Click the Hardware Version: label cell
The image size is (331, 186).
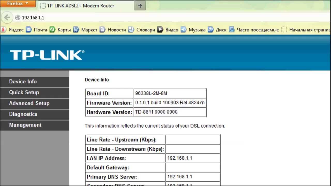coord(109,112)
